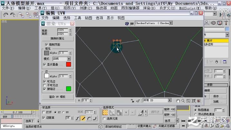Open the 修改器 menu in main window
The height and width of the screenshot is (130, 231).
[x=101, y=8]
